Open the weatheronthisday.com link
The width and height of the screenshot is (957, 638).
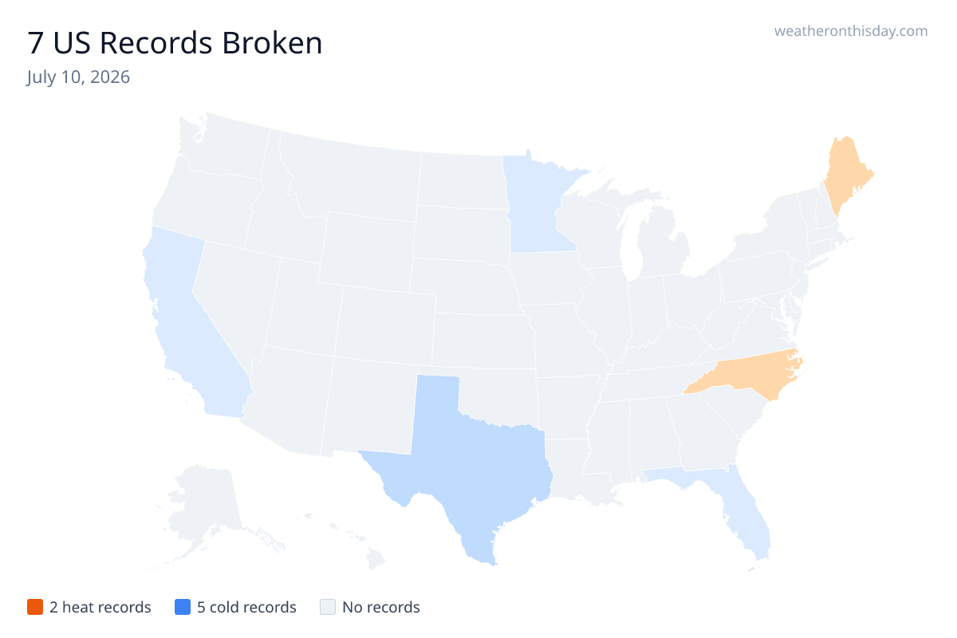(x=851, y=31)
